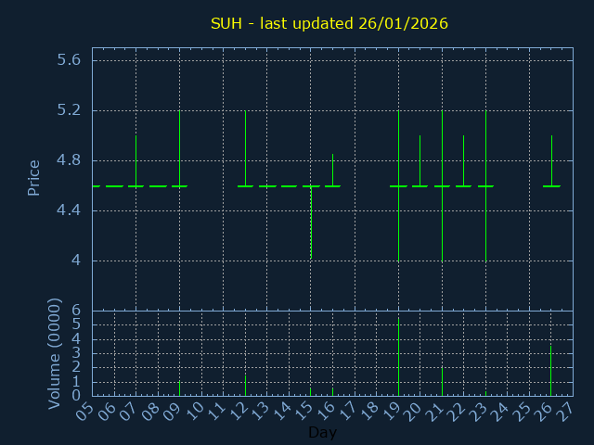Click the day 21 tick label

point(436,410)
